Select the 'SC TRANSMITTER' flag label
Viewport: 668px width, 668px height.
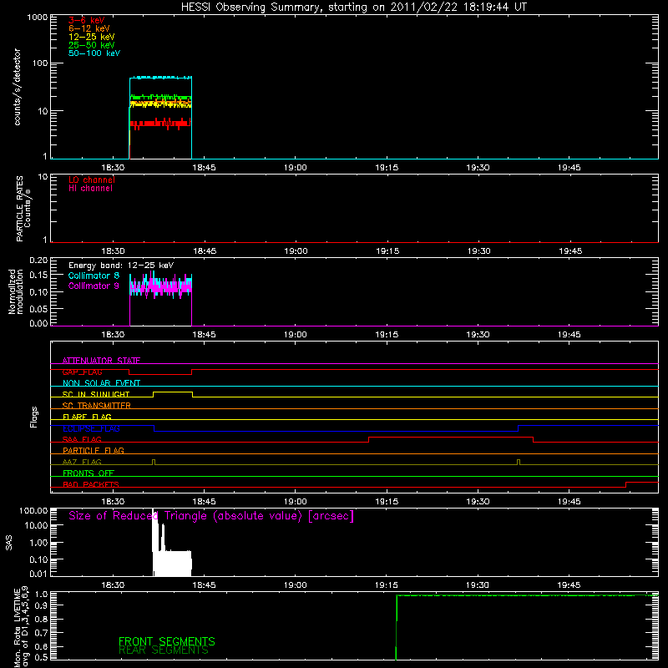pos(96,406)
